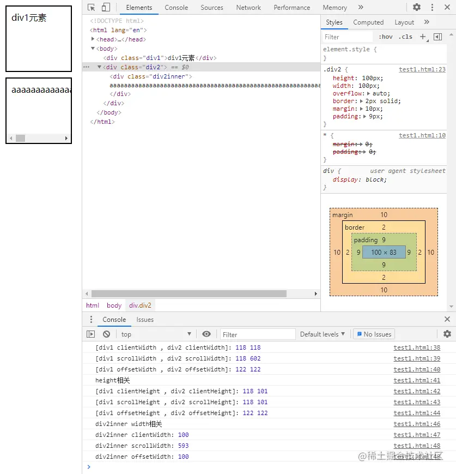Create a live expression with eye icon
Image resolution: width=456 pixels, height=474 pixels.
[206, 334]
